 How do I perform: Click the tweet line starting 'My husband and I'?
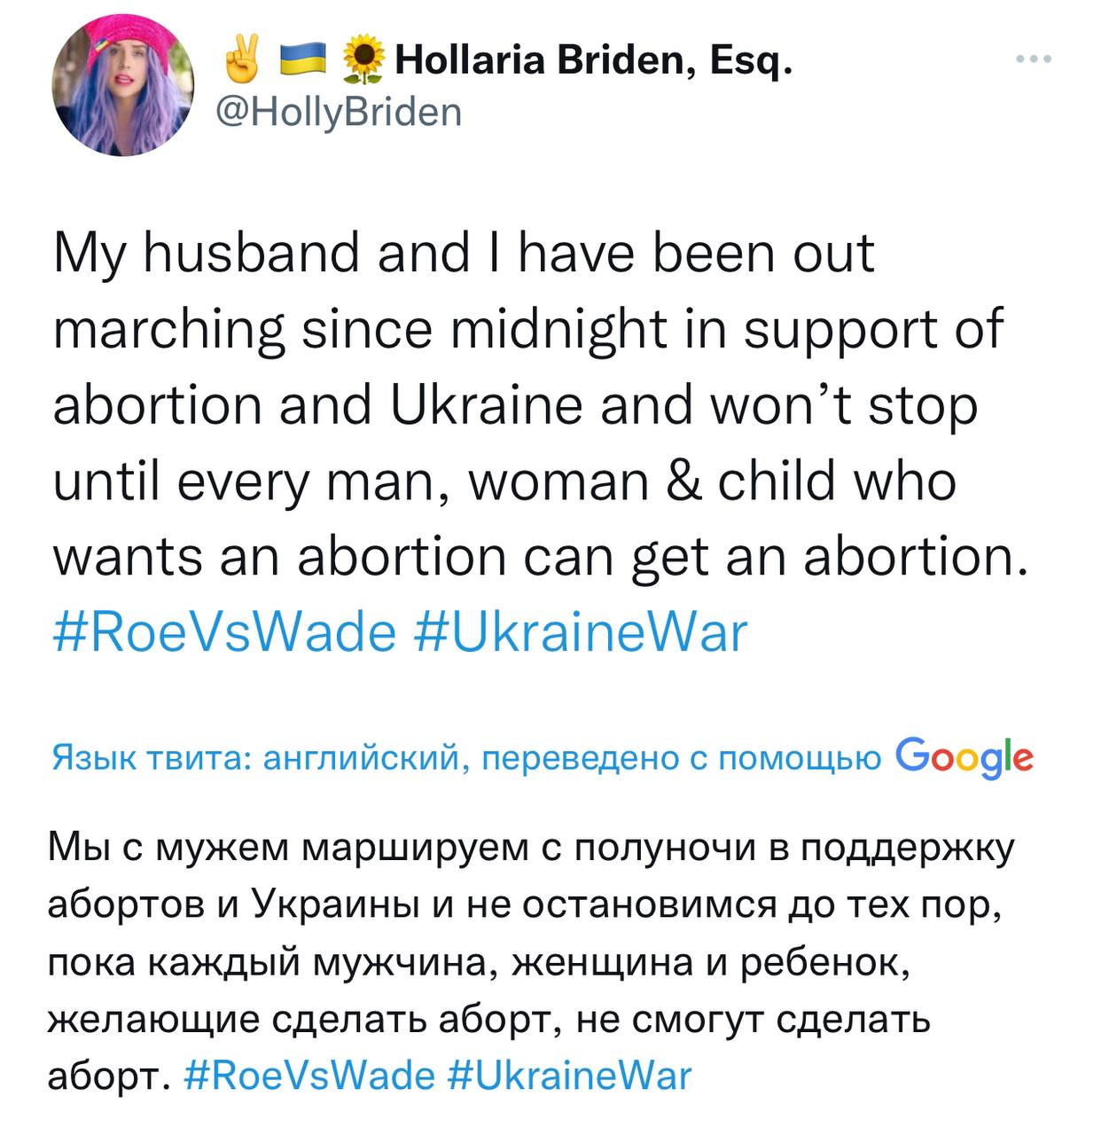click(x=464, y=253)
